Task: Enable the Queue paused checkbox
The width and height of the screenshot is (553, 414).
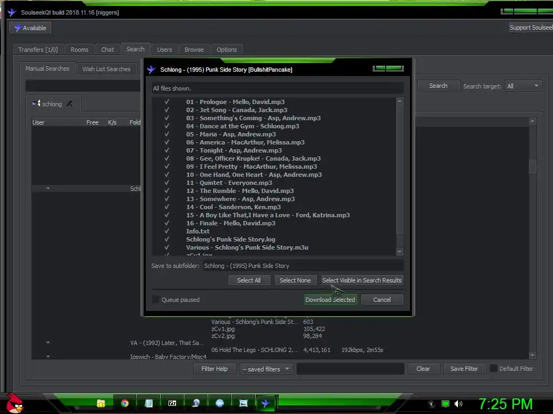Action: 156,300
